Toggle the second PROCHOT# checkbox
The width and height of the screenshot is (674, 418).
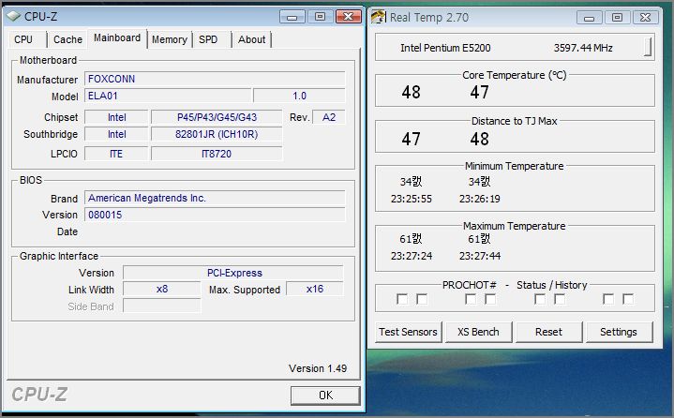(422, 299)
